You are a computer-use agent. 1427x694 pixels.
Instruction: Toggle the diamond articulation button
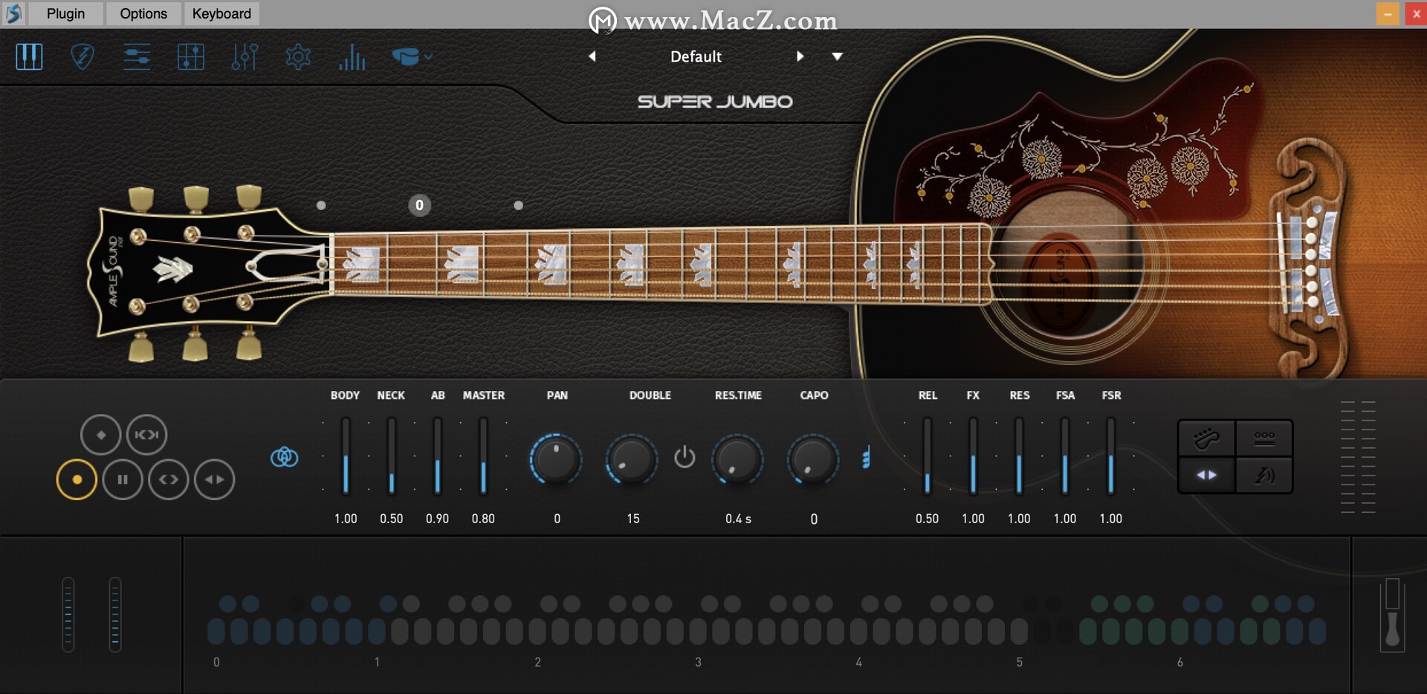pyautogui.click(x=101, y=435)
